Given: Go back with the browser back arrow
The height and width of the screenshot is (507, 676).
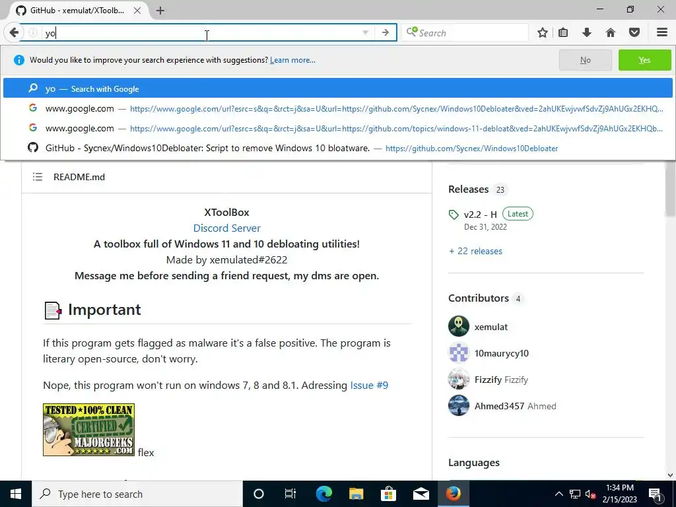Looking at the screenshot, I should [x=14, y=32].
